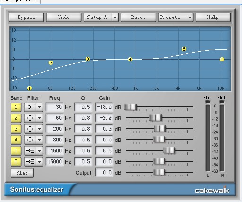Click the left channel peak indicator
The width and height of the screenshot is (242, 202).
(x=207, y=102)
